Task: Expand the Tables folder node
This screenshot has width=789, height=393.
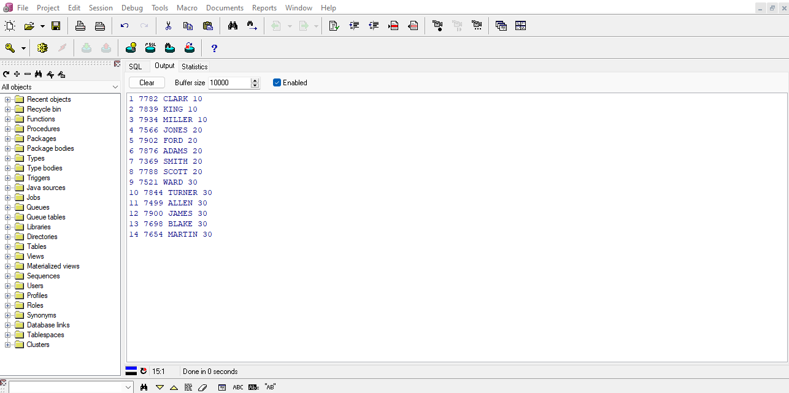Action: point(7,246)
